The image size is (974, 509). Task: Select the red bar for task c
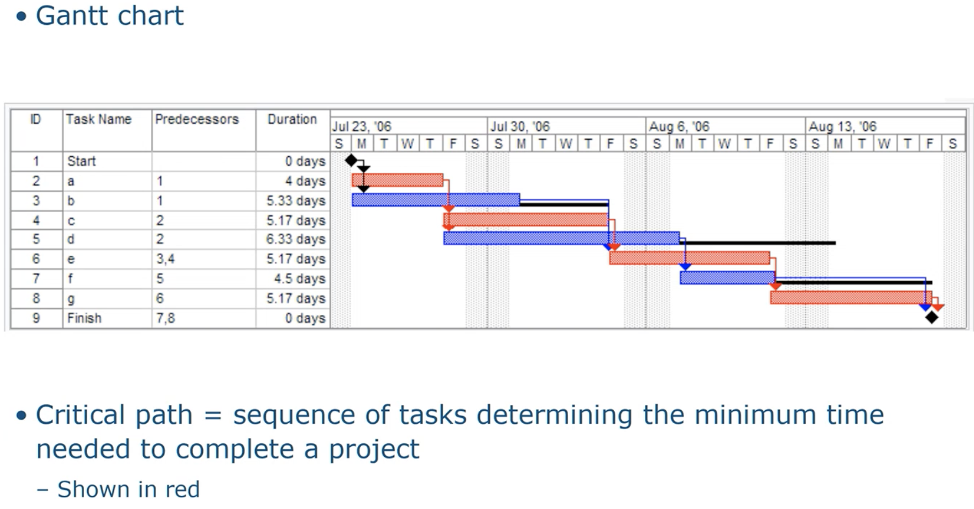(x=526, y=220)
